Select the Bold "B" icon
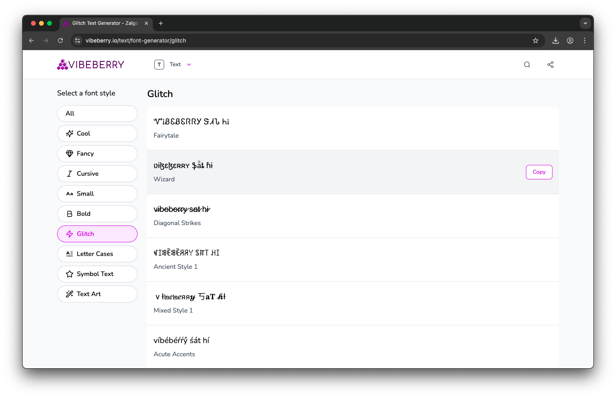This screenshot has height=398, width=616. [69, 213]
